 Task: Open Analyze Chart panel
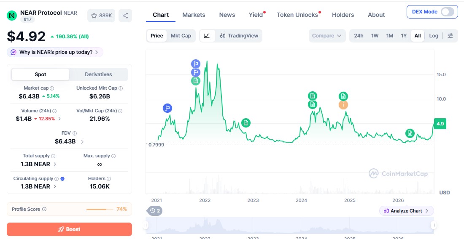click(x=406, y=211)
